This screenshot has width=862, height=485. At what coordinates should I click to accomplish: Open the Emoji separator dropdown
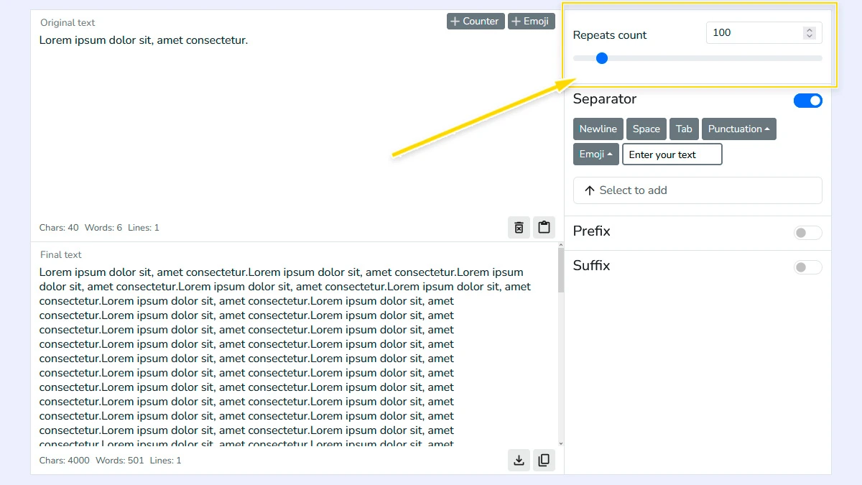click(595, 154)
